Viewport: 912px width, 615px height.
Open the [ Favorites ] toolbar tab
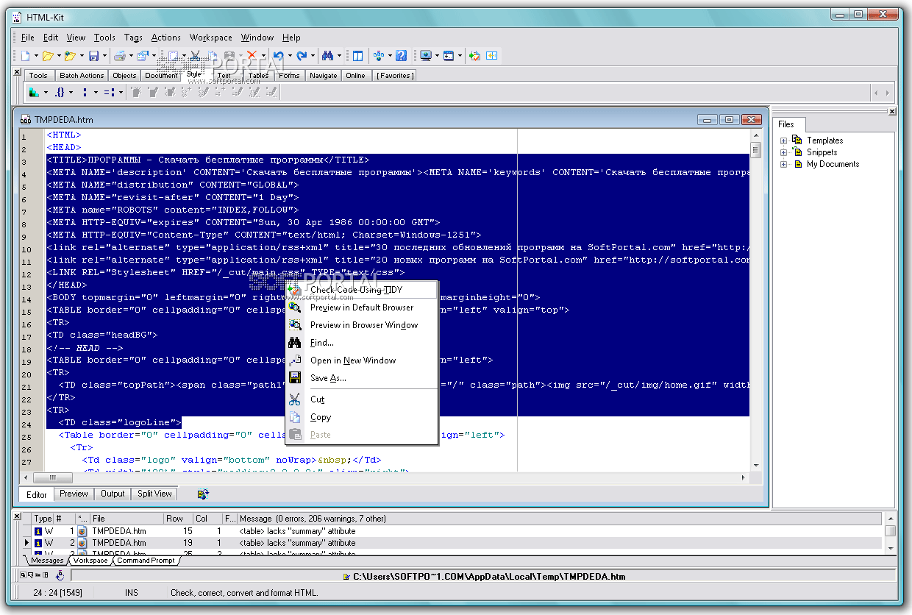[x=395, y=75]
